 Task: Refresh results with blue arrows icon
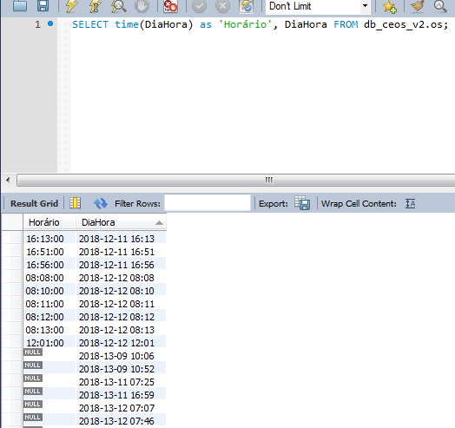point(101,203)
